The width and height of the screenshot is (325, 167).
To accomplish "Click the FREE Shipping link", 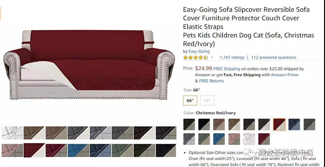I will 227,69.
